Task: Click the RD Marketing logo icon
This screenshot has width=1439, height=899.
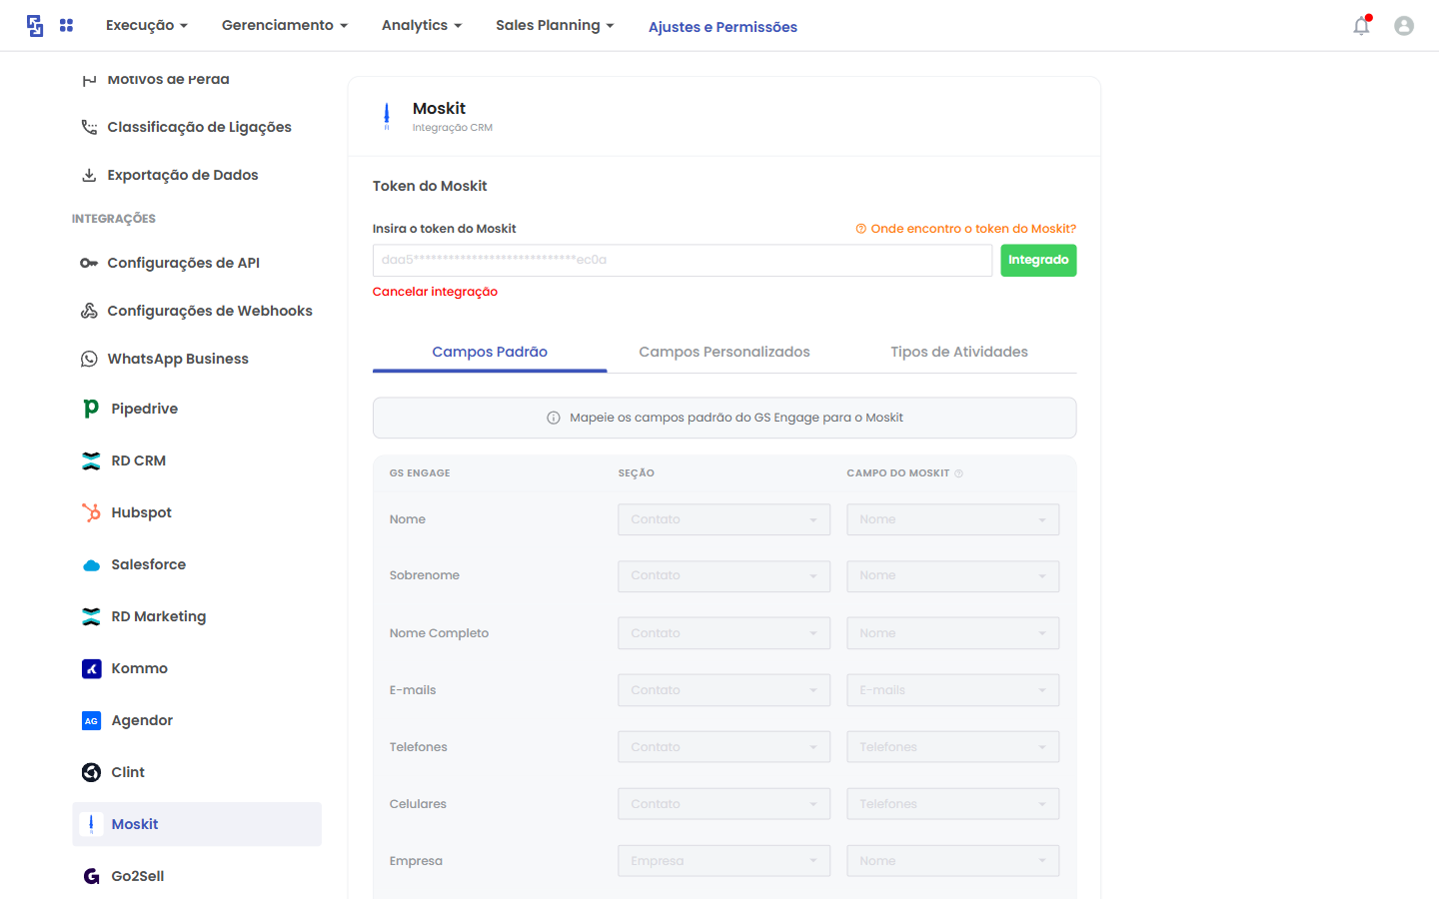Action: [x=91, y=616]
